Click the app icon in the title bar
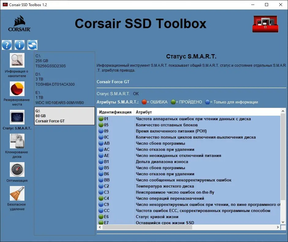 (x=5, y=5)
